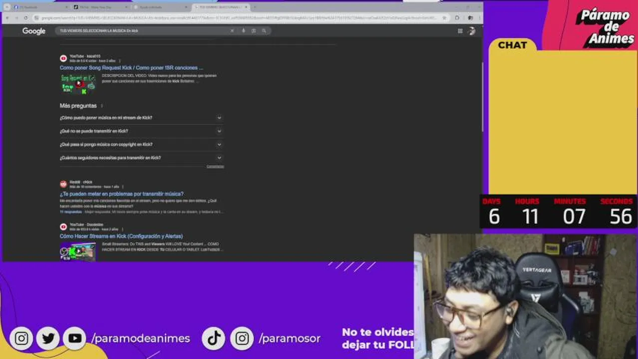
Task: Open "¿Te pueden meter en problemas por transmitir música?" link
Action: coord(122,194)
